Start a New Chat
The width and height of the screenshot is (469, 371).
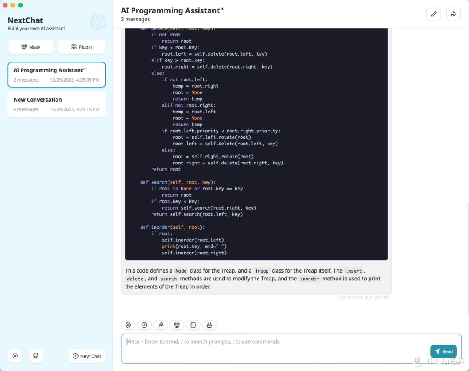tap(87, 356)
